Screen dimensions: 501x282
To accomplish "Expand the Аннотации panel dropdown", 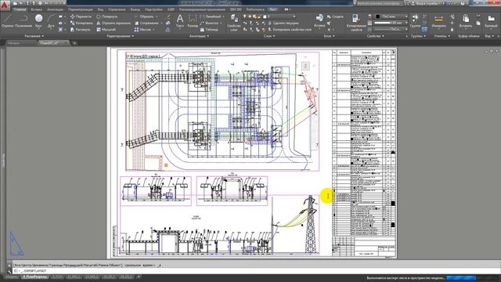I will coord(199,36).
